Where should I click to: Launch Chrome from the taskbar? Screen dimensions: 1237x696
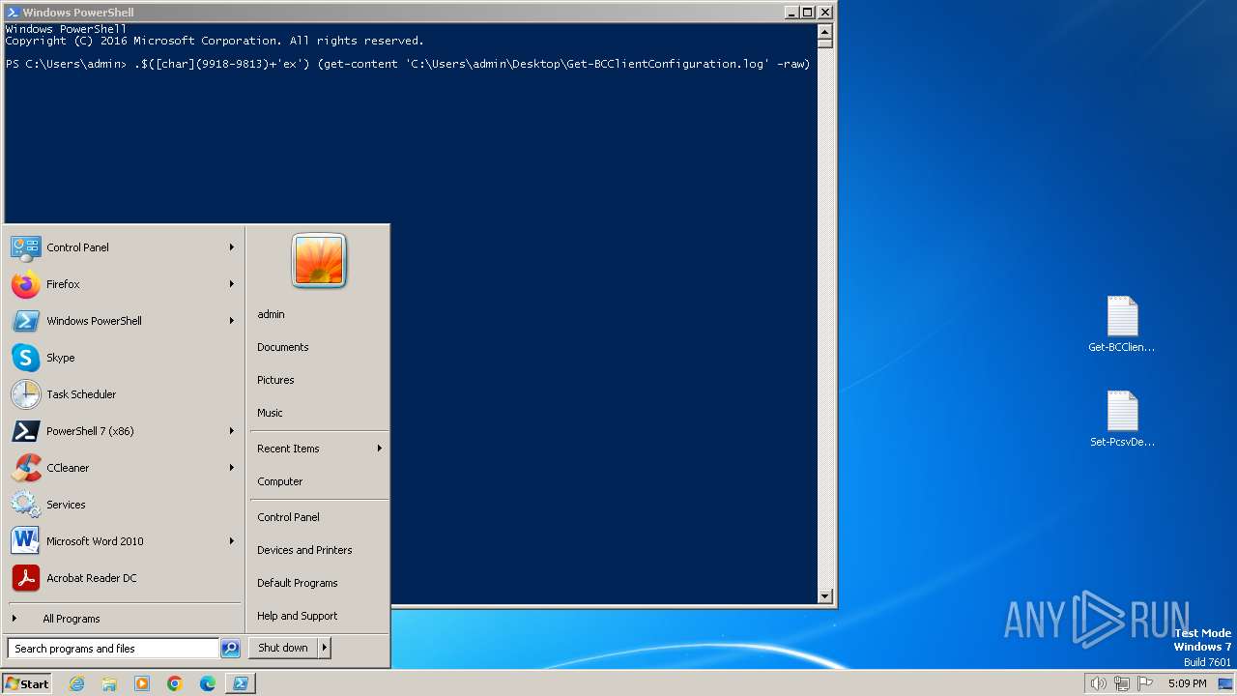(175, 683)
